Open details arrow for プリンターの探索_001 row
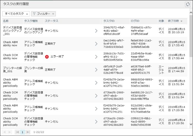This screenshot has width=193, height=136. (96, 70)
